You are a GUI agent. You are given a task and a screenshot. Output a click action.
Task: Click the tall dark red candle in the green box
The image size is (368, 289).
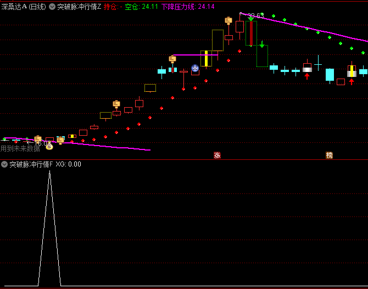click(251, 34)
